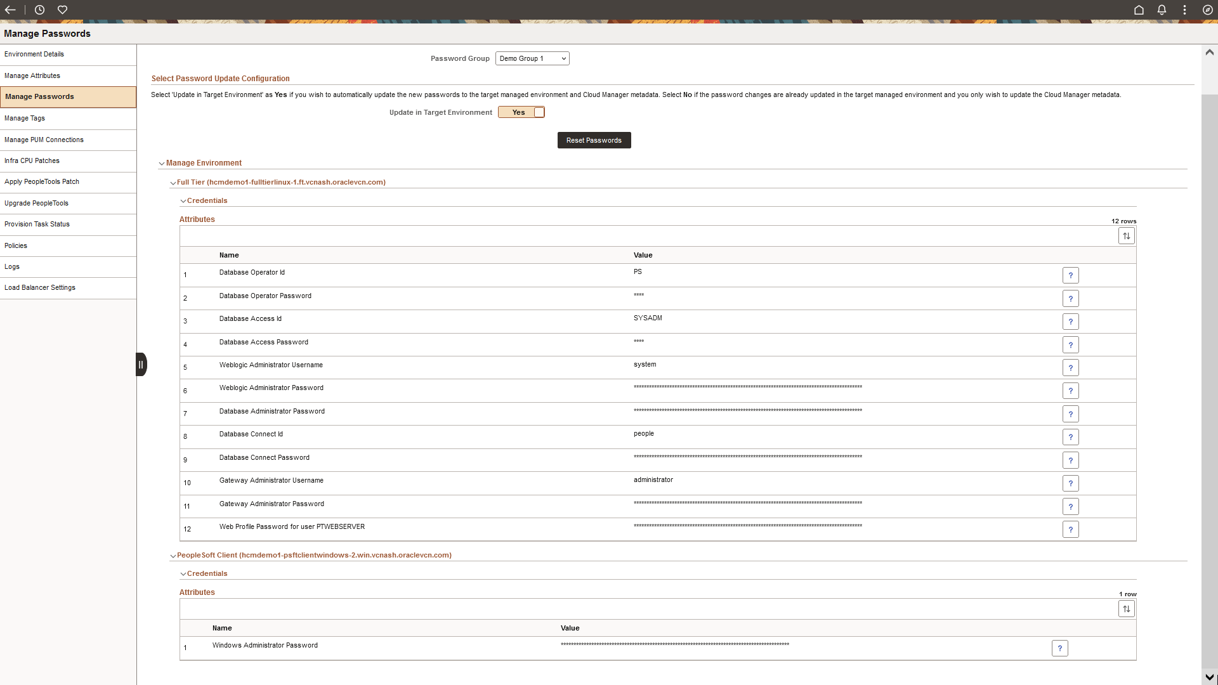This screenshot has width=1218, height=685.
Task: Select Provision Task Status menu item
Action: click(37, 224)
